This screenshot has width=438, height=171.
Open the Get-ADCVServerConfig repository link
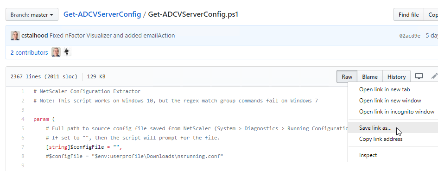click(102, 14)
